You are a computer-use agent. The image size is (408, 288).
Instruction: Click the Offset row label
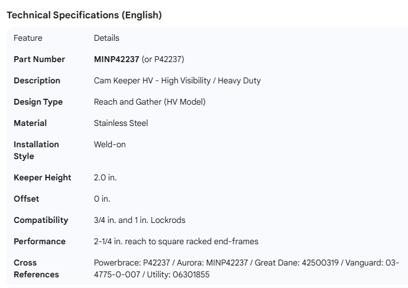point(26,199)
